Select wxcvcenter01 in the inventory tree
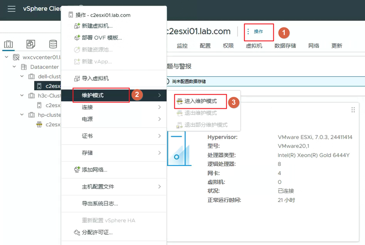 41,57
